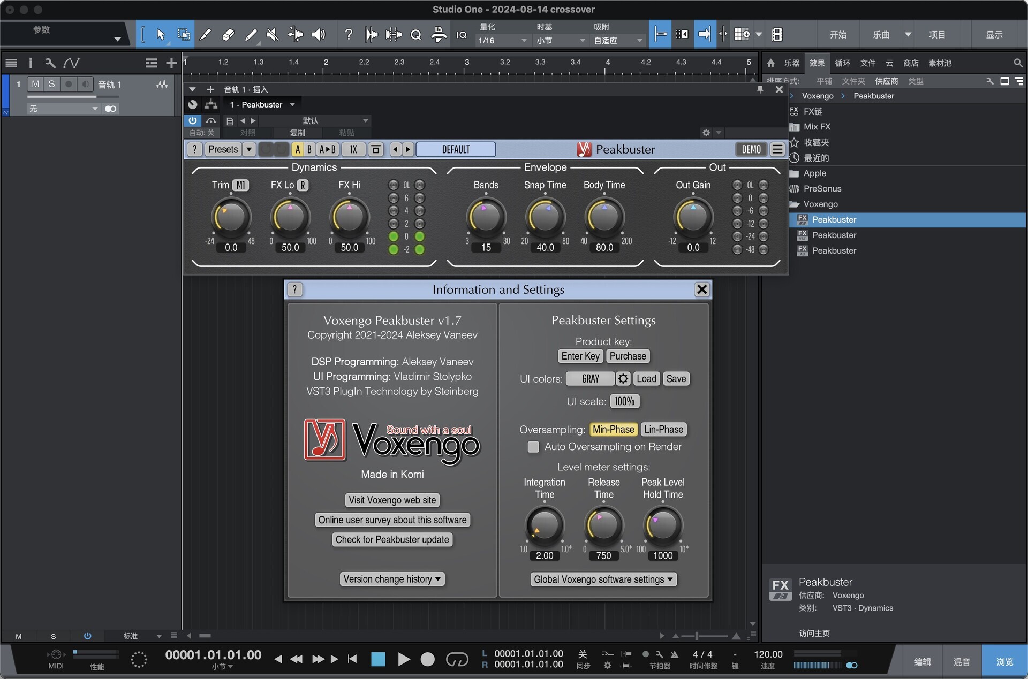Mute track 1 with M button
1028x679 pixels.
[x=35, y=84]
